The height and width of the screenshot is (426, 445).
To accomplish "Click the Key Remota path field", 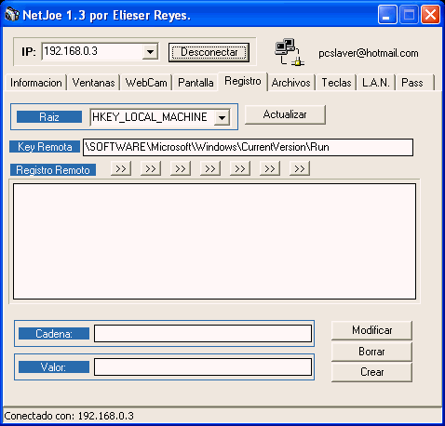I will (248, 147).
